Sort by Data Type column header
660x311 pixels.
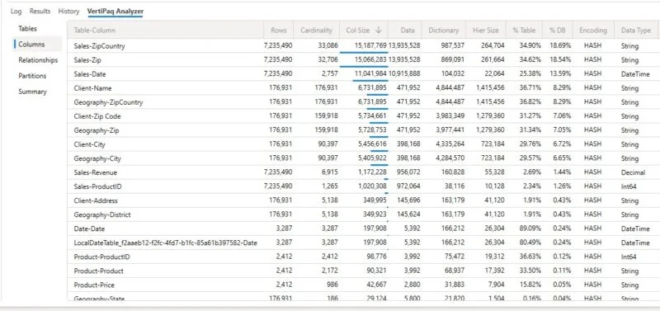635,31
